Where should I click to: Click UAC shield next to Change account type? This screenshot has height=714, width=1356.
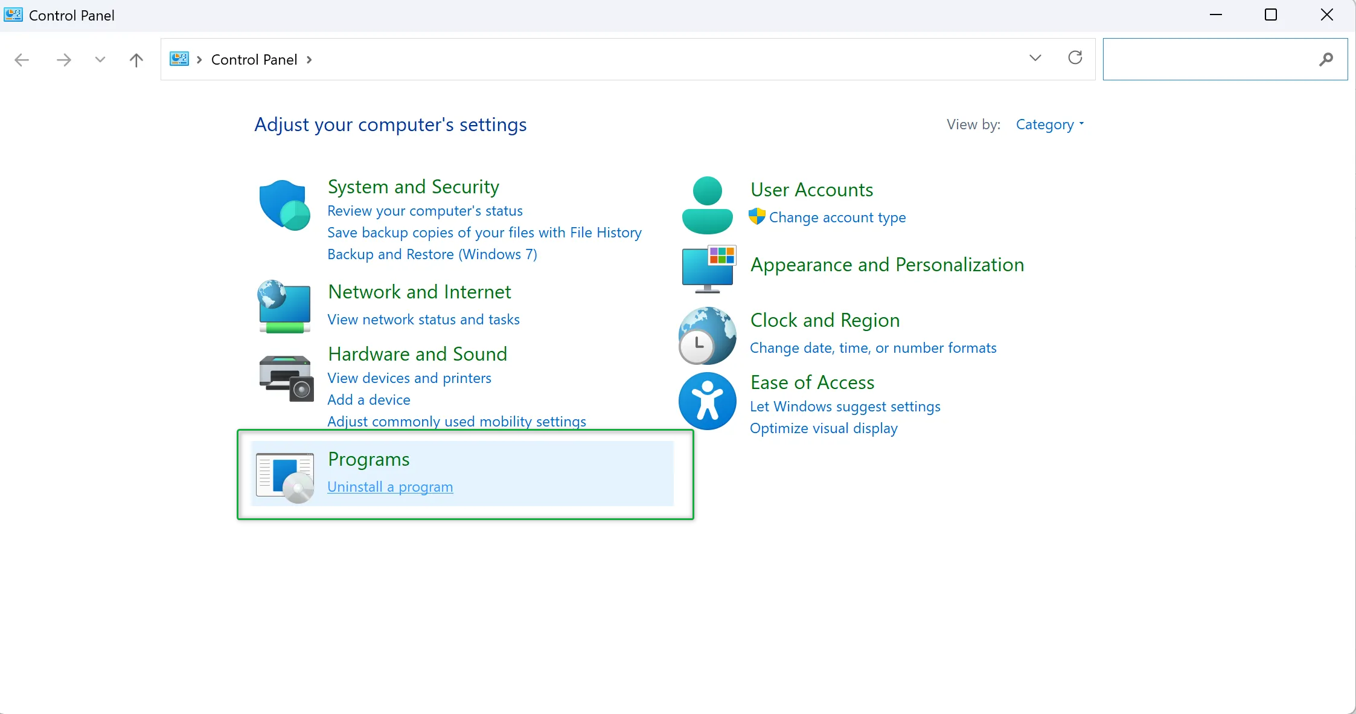click(757, 217)
